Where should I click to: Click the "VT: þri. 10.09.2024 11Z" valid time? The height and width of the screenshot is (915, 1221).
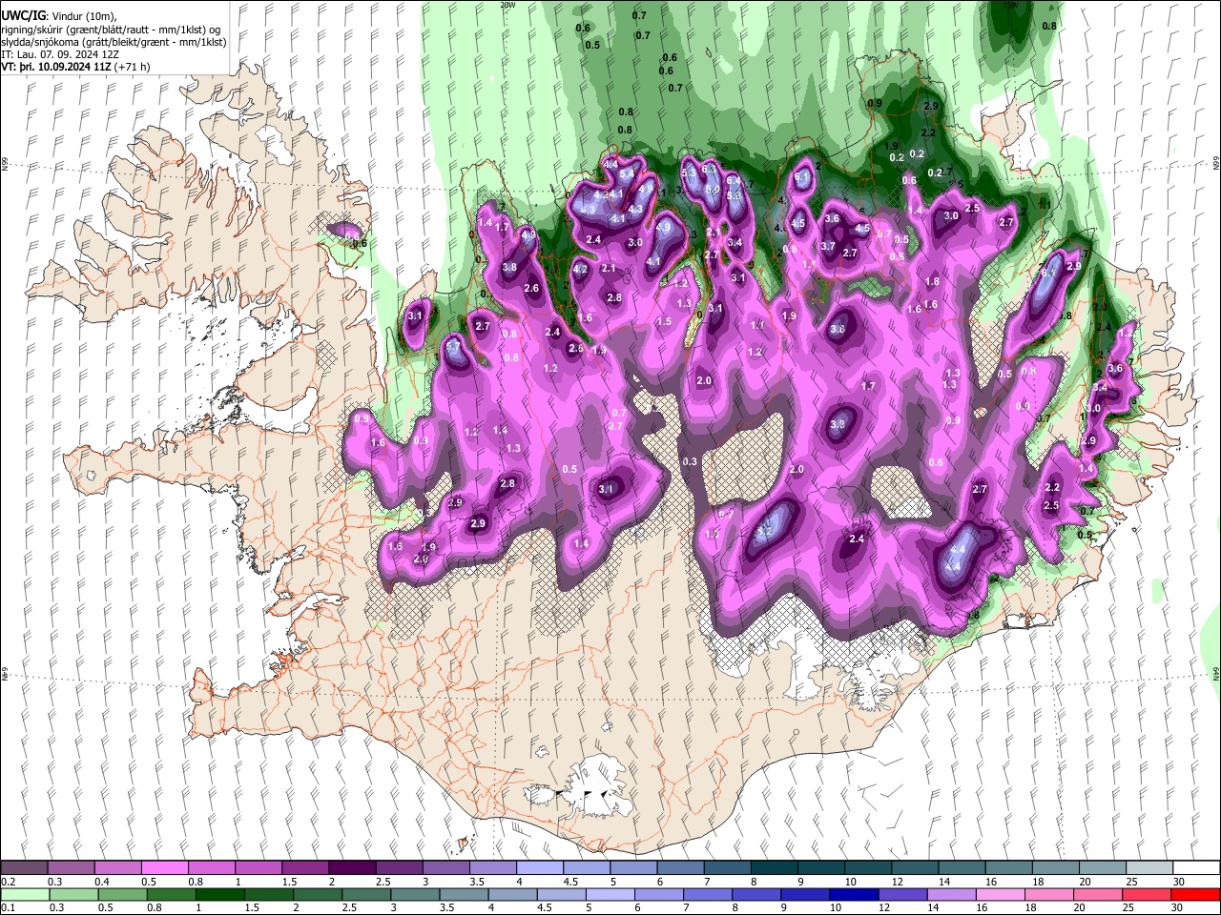[x=55, y=67]
